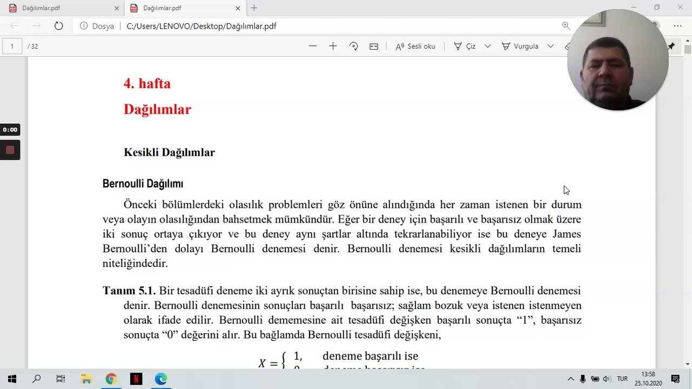The width and height of the screenshot is (692, 389).
Task: Go back to previous page
Action: click(15, 26)
